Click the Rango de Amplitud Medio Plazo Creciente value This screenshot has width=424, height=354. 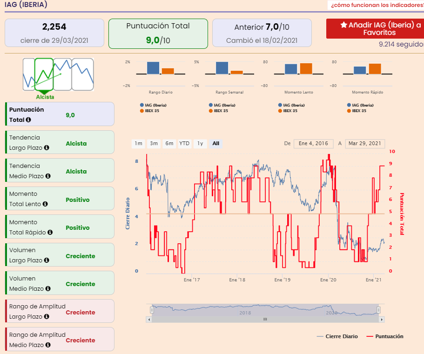coord(81,340)
